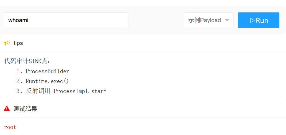
Task: Click the 反射调用 text in item three
Action: [38, 91]
